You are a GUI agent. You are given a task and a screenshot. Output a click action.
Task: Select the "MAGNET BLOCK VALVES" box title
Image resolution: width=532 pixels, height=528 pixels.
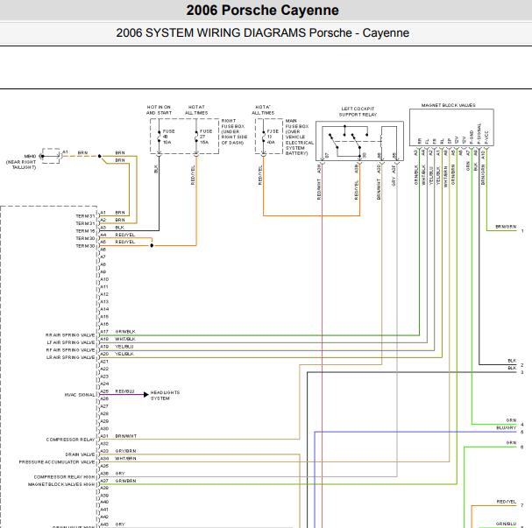[448, 105]
